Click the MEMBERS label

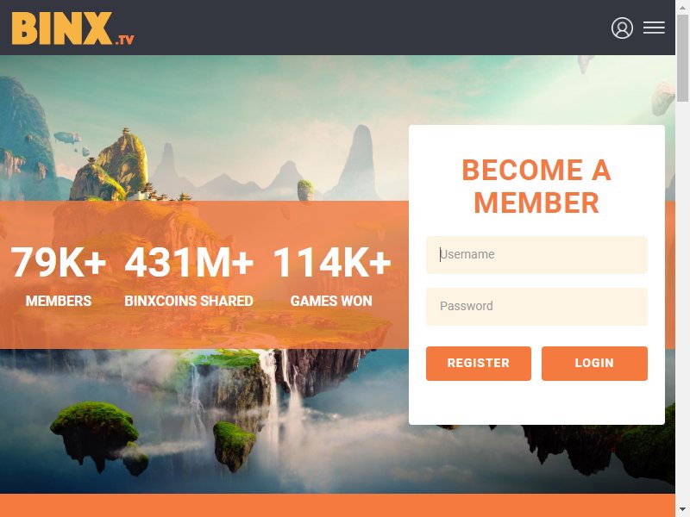pos(59,301)
